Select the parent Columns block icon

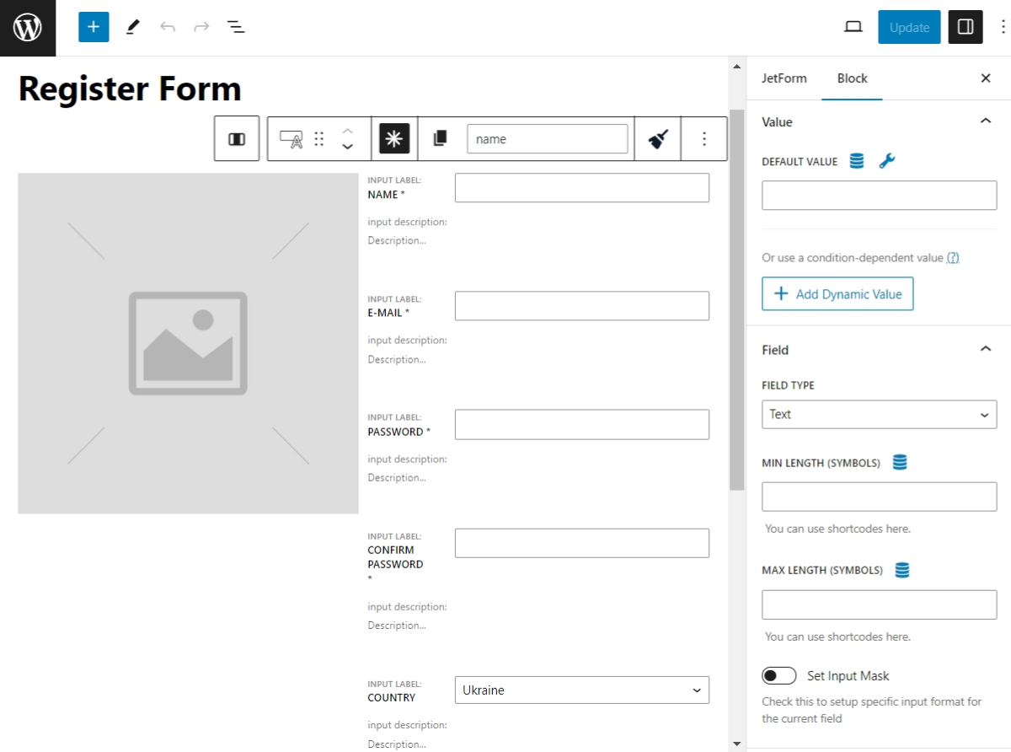(236, 138)
